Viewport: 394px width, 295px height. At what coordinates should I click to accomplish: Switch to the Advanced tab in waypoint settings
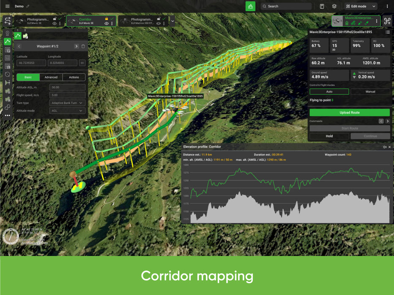[x=51, y=77]
